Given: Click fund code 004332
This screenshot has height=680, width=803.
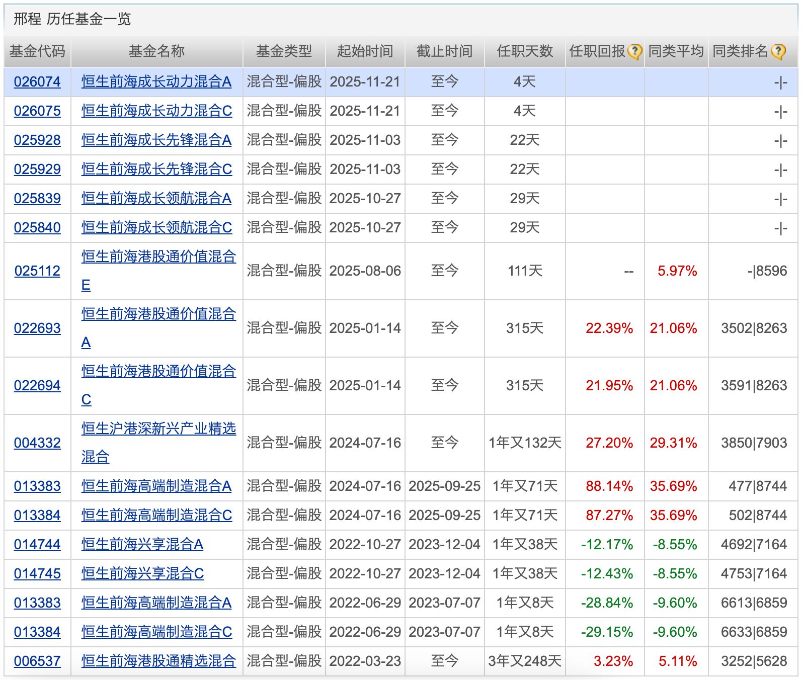Looking at the screenshot, I should [x=37, y=443].
